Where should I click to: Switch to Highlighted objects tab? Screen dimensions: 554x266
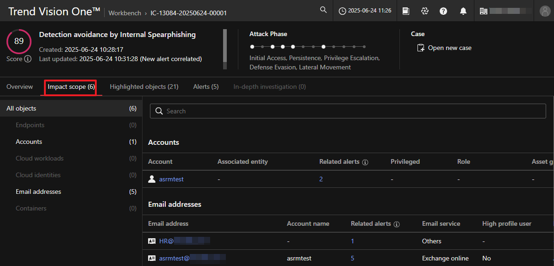click(x=144, y=87)
